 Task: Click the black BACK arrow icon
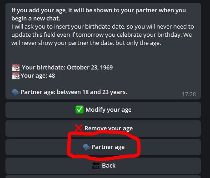point(96,165)
